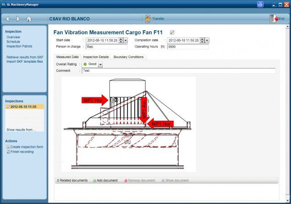The width and height of the screenshot is (291, 204).
Task: Click the MP1 Ax measurement arrow
Action: (x=144, y=110)
